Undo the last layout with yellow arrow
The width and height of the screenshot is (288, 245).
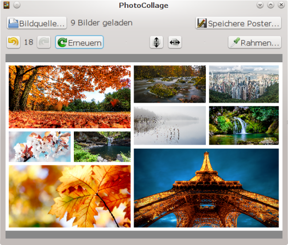pyautogui.click(x=14, y=42)
